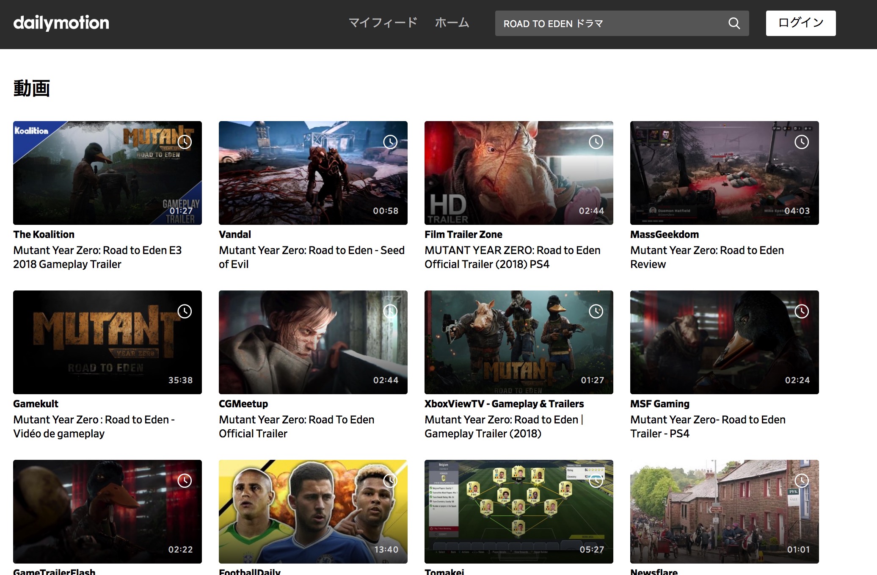Viewport: 877px width, 575px height.
Task: Open the Vandal channel link
Action: click(x=235, y=235)
